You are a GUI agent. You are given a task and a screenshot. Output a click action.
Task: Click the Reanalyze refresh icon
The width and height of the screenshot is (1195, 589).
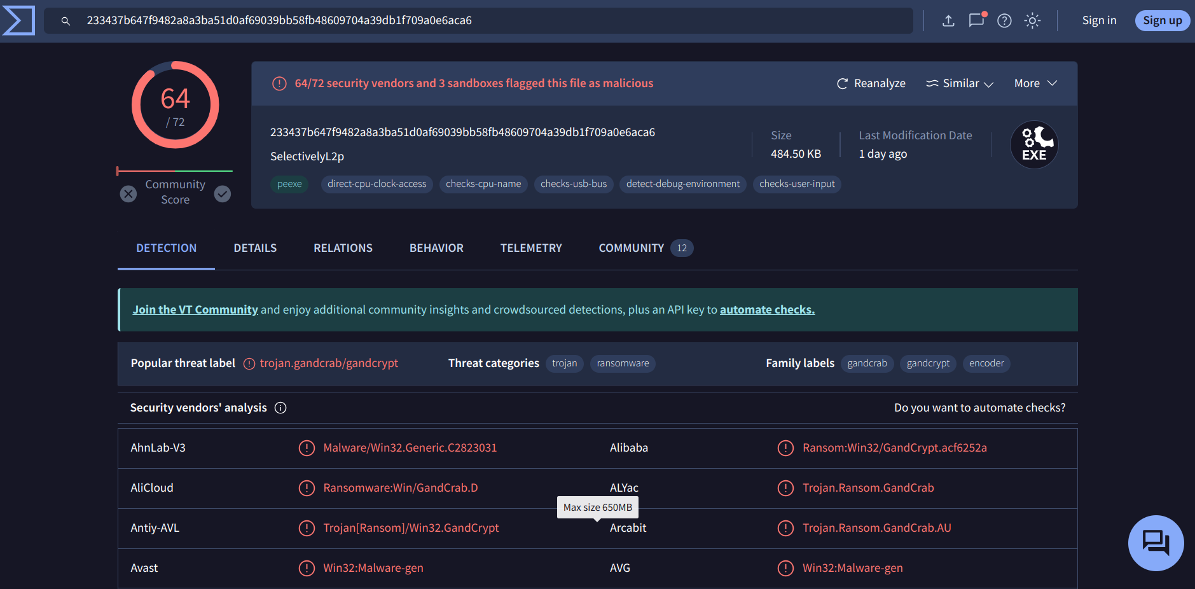(842, 83)
